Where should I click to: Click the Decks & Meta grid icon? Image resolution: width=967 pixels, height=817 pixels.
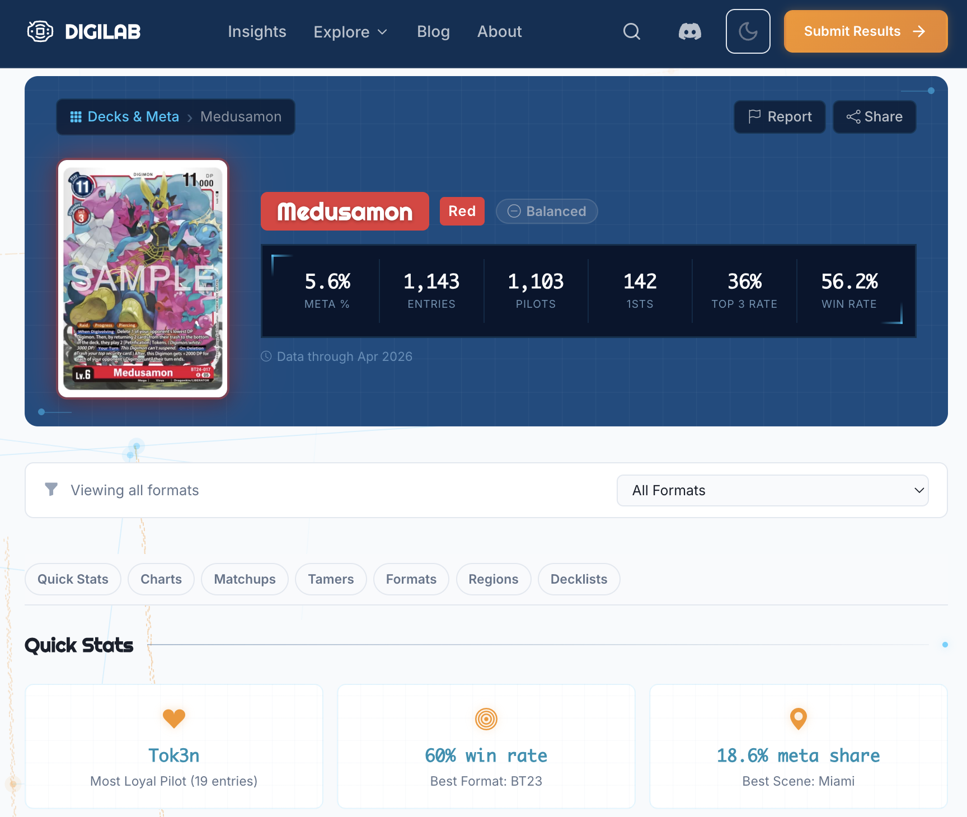click(x=76, y=116)
